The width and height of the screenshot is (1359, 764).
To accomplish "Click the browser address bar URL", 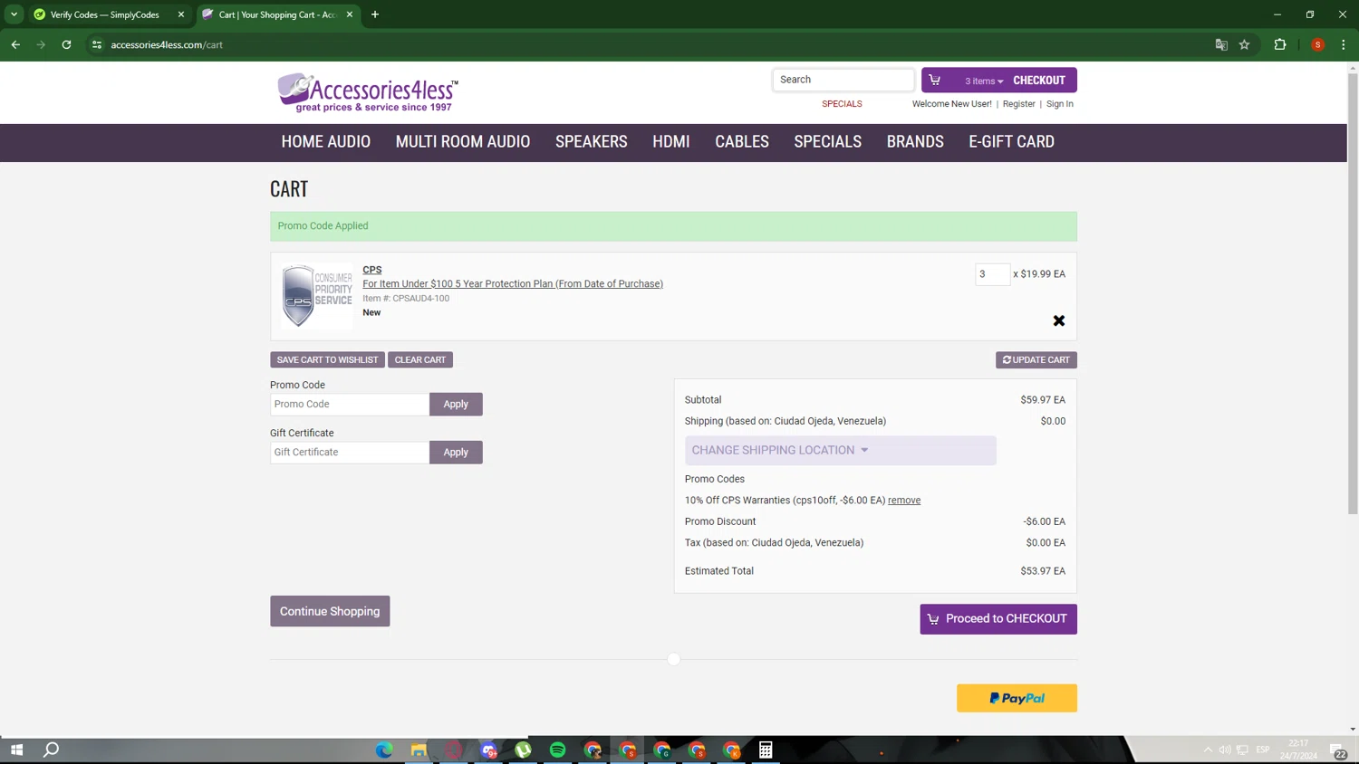I will click(167, 44).
